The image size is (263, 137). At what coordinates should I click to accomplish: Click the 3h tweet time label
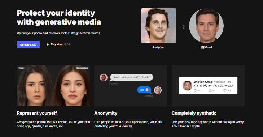(x=229, y=82)
